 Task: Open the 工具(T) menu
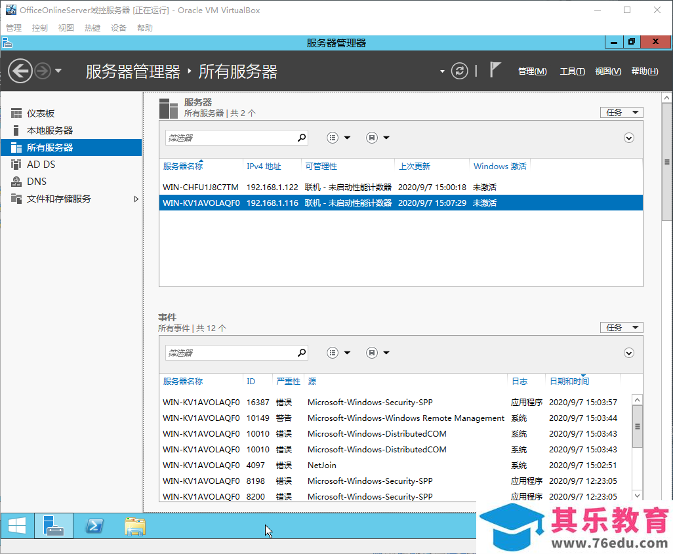tap(572, 71)
